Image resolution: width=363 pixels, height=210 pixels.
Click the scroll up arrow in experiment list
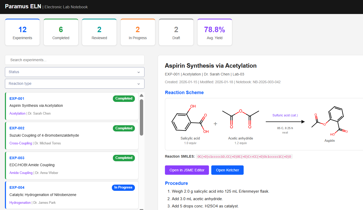pyautogui.click(x=142, y=95)
